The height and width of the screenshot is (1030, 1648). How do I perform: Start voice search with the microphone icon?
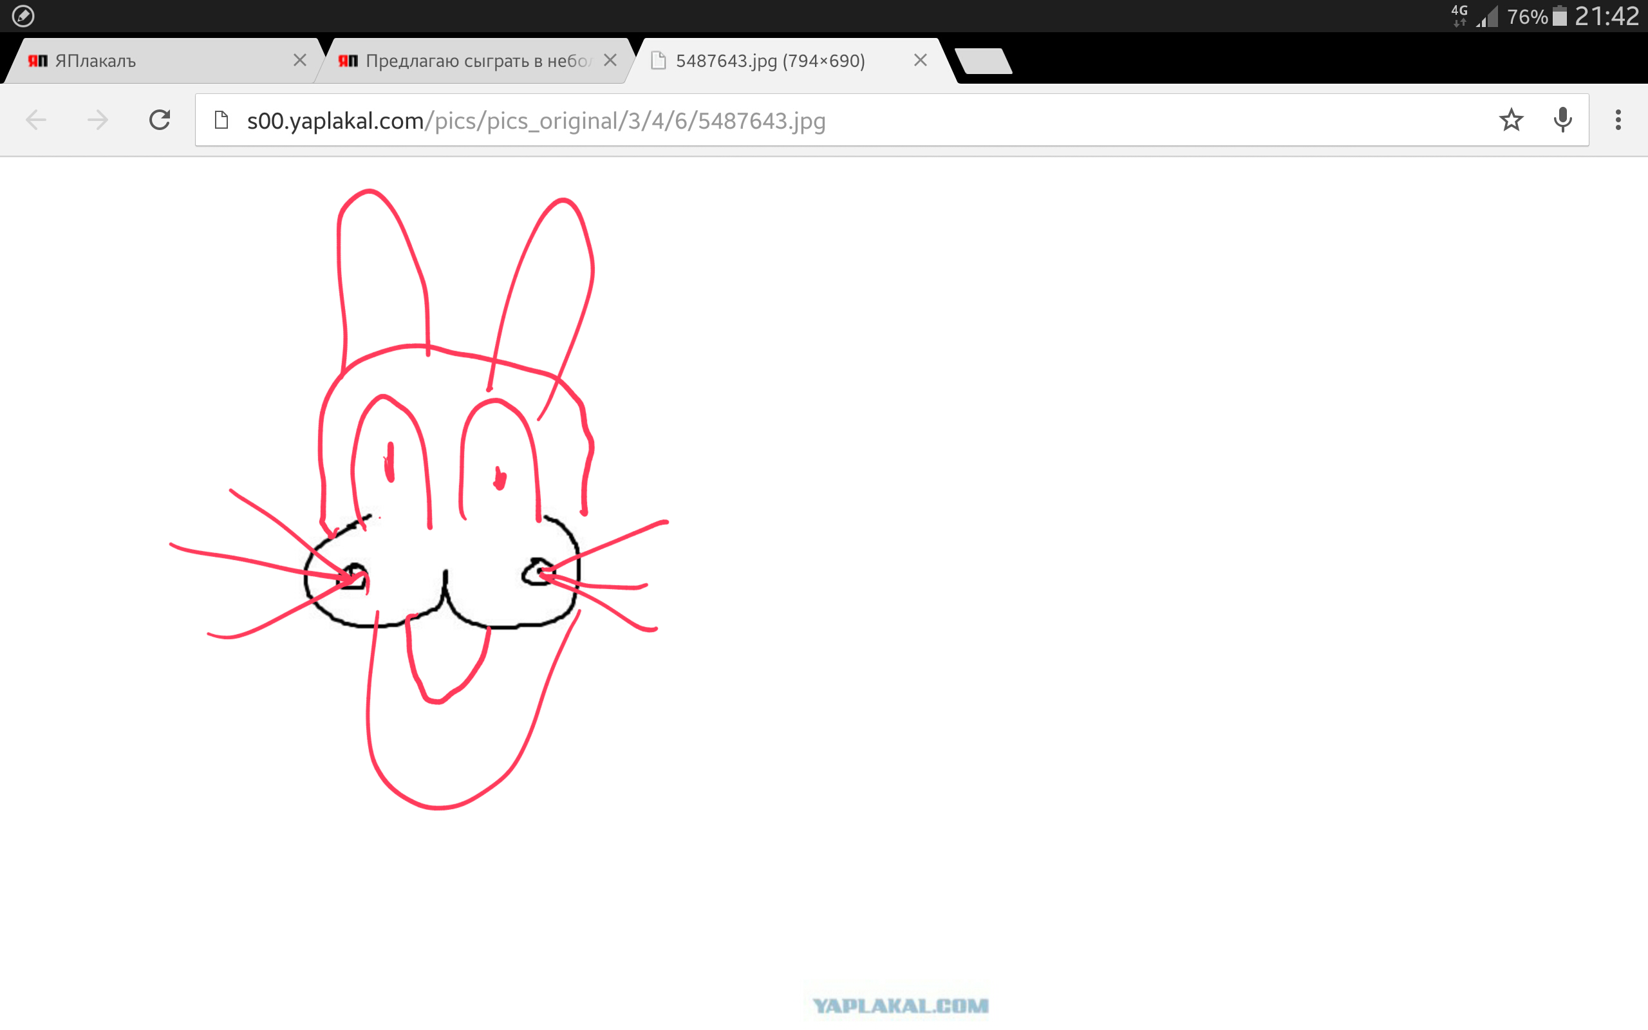tap(1563, 120)
